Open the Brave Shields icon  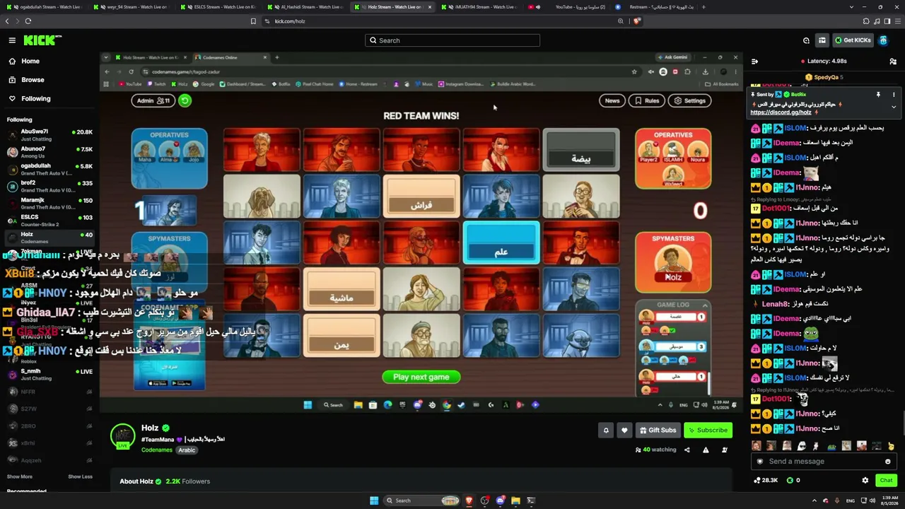637,21
